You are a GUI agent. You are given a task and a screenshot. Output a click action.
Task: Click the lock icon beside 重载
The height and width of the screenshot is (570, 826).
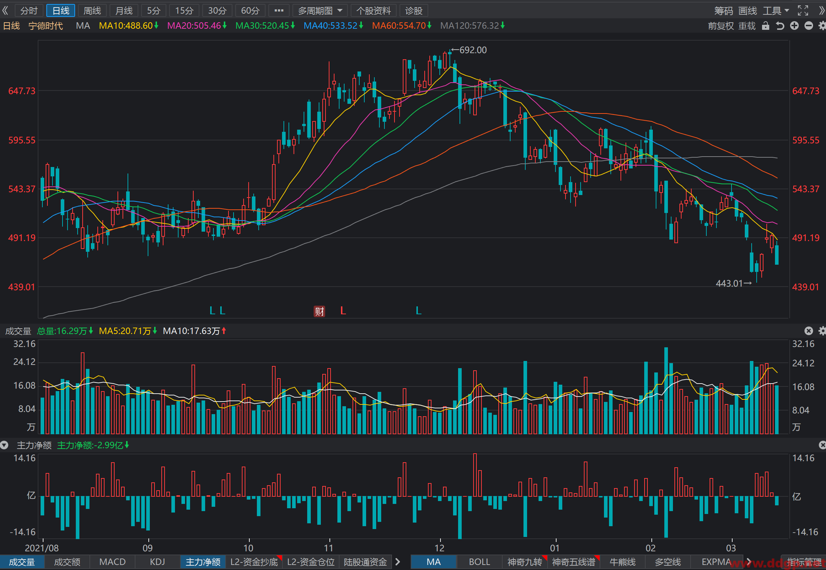pyautogui.click(x=766, y=26)
